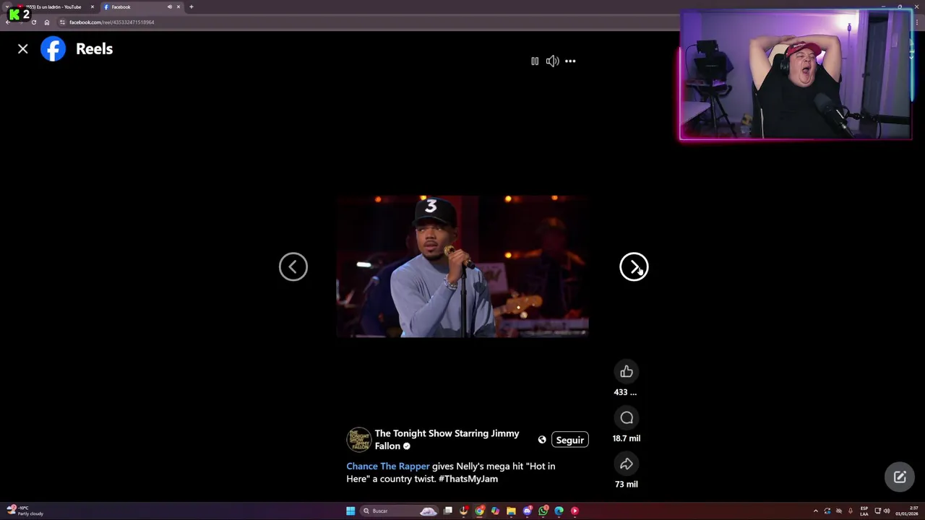Go to the previous reel
925x520 pixels.
(x=293, y=267)
